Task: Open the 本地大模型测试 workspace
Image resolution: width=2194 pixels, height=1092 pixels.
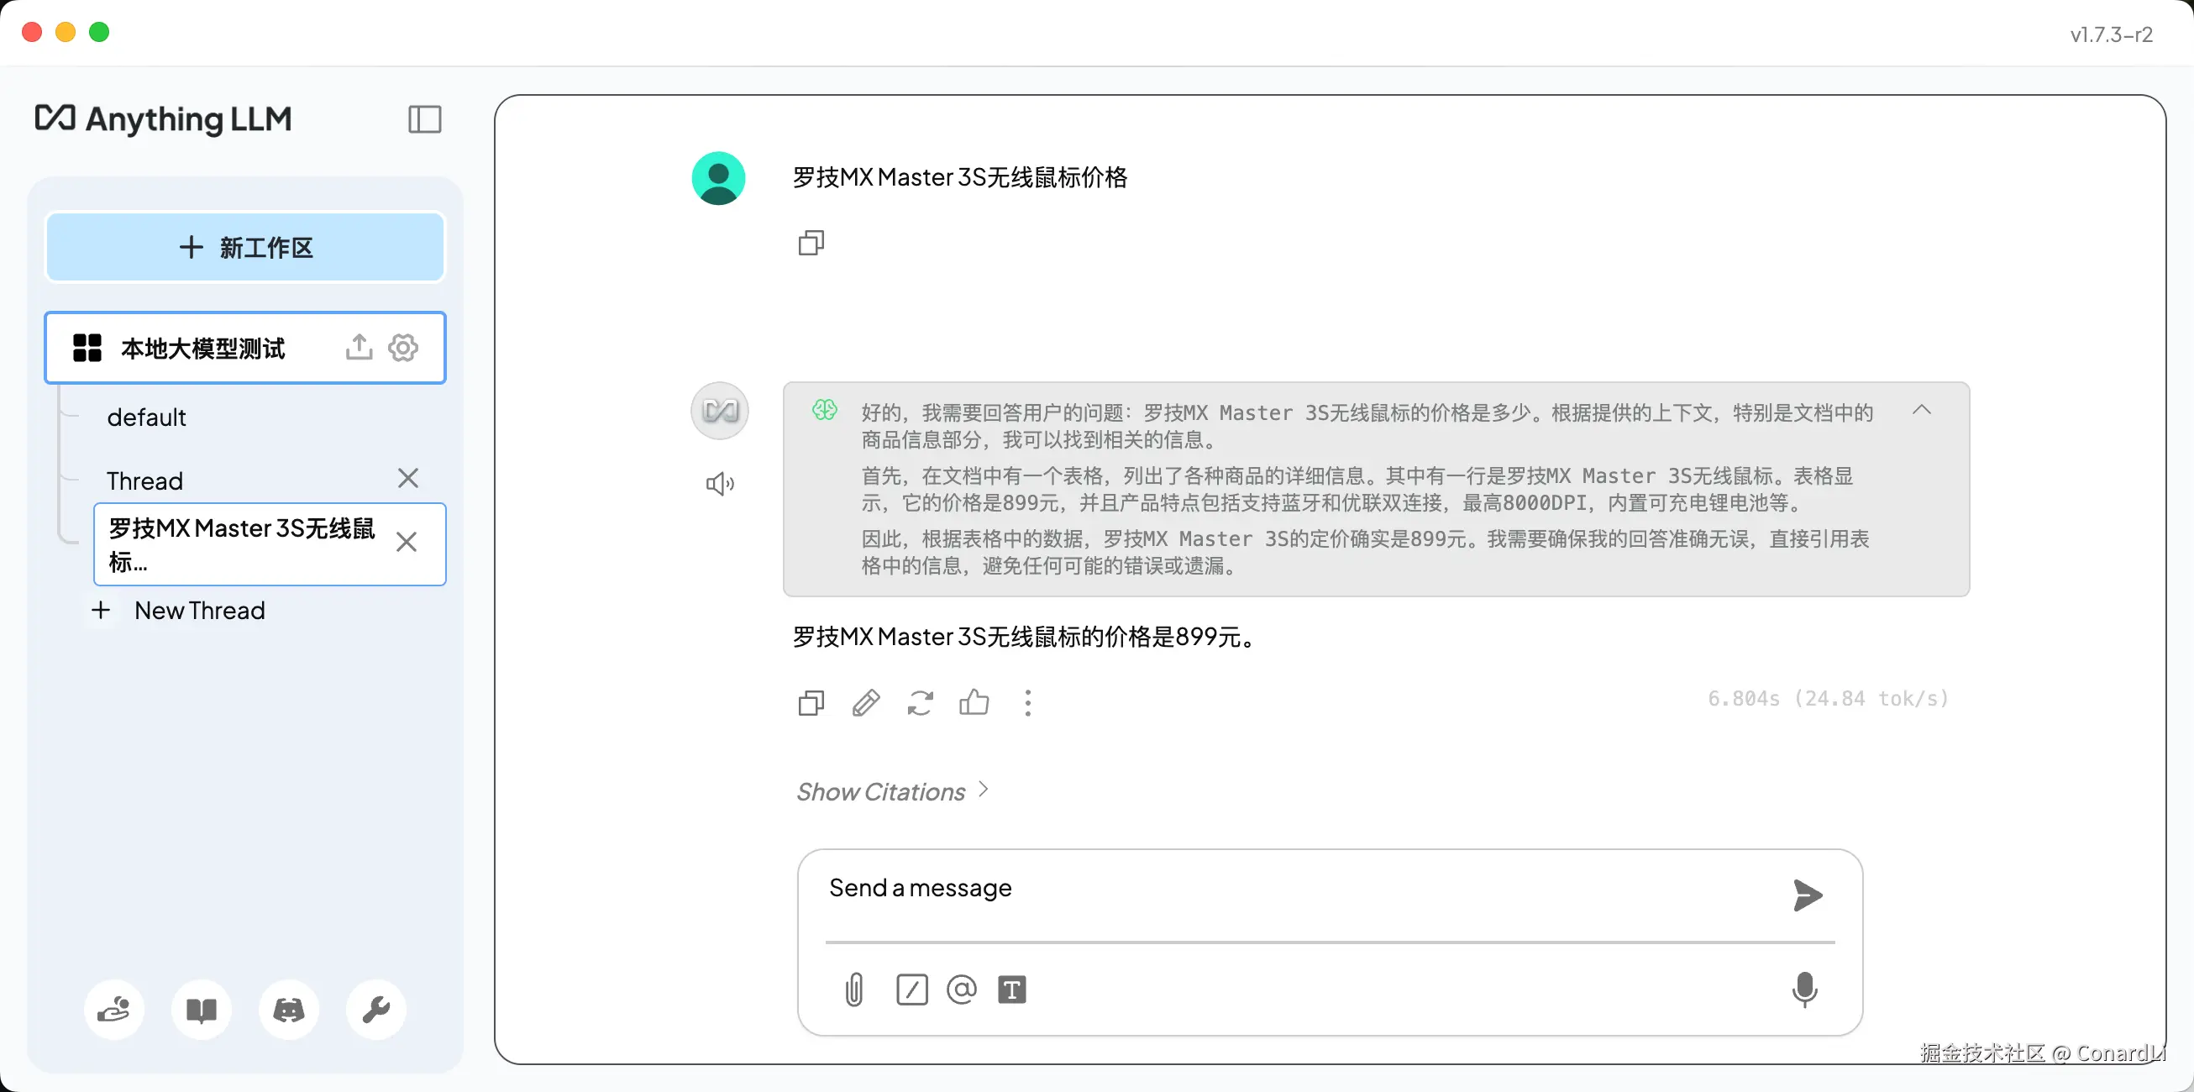Action: point(202,348)
